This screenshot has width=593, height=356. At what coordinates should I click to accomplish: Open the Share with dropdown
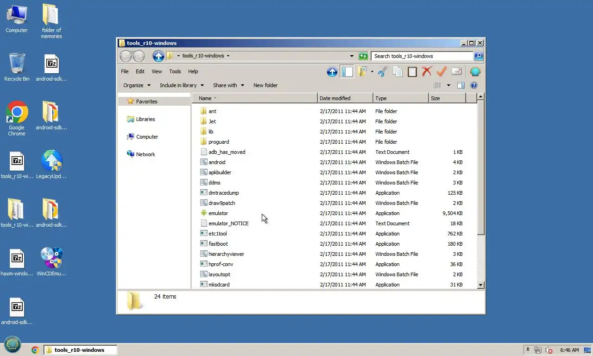[228, 85]
